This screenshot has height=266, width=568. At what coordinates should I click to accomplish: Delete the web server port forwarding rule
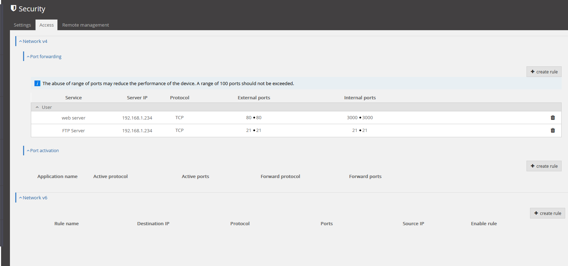point(552,118)
